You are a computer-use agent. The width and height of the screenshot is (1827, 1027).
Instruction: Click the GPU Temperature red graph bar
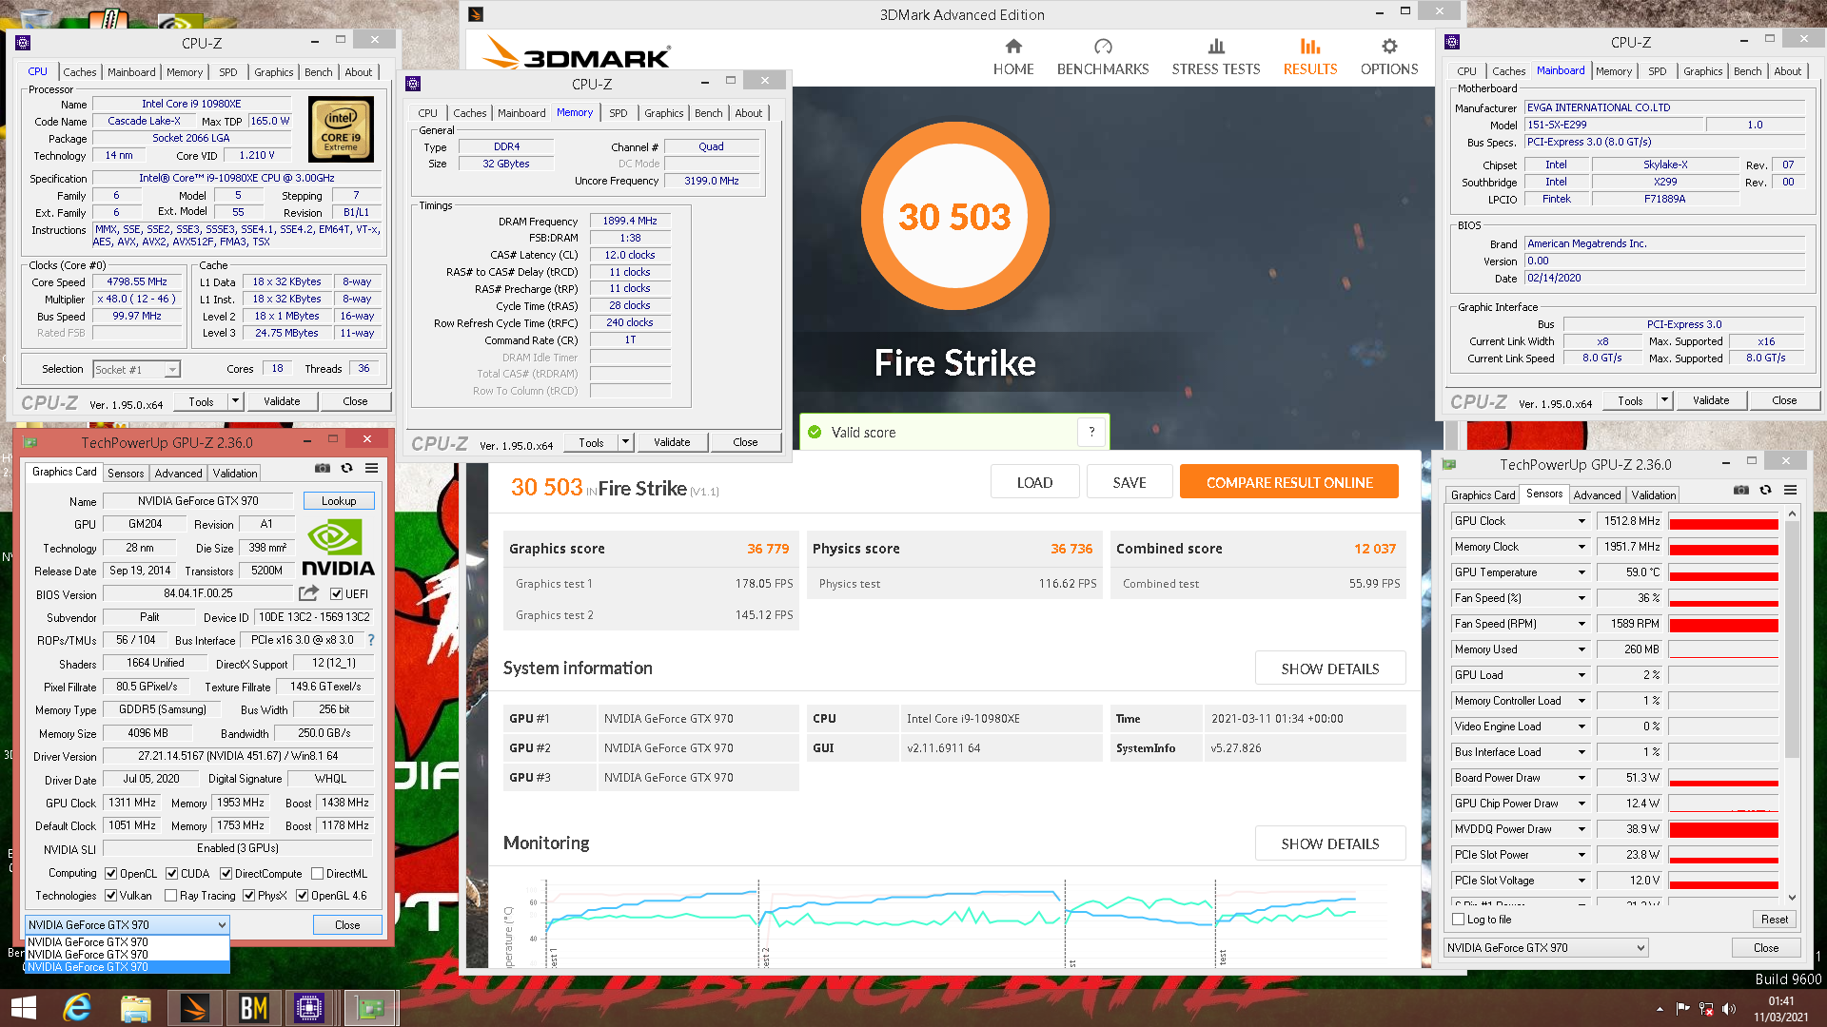pyautogui.click(x=1723, y=573)
